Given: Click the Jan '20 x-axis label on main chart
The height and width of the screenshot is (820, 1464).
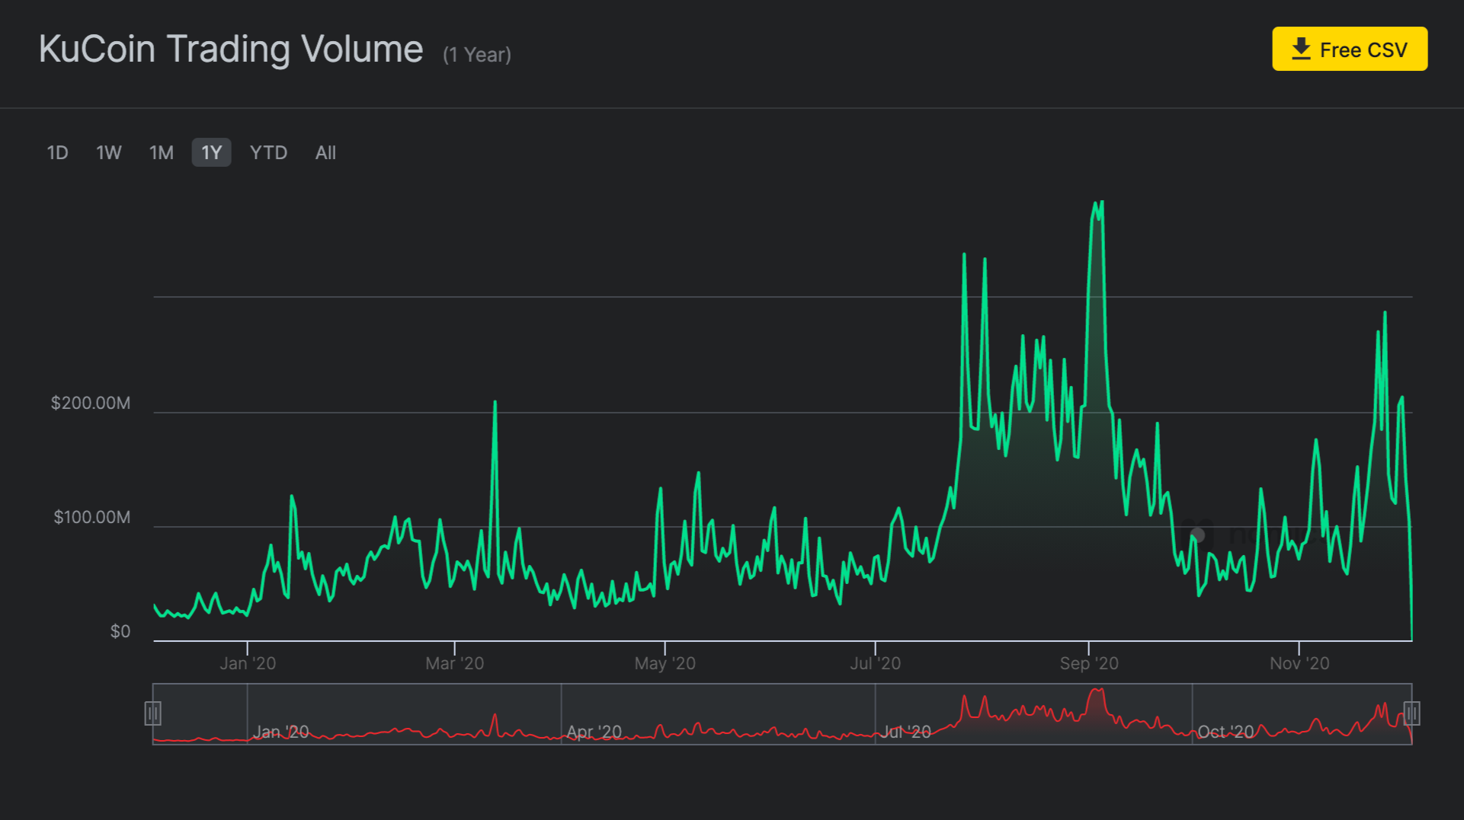Looking at the screenshot, I should [x=248, y=663].
